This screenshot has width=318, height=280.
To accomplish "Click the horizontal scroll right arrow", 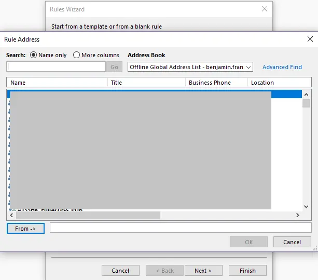I will point(298,215).
